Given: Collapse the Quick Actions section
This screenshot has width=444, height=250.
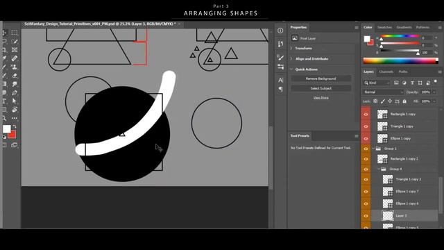Looking at the screenshot, I should pos(291,69).
